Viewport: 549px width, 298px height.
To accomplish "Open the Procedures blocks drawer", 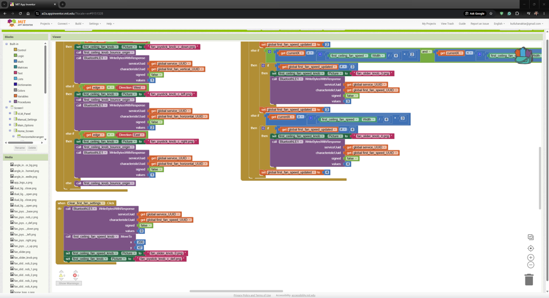I will pyautogui.click(x=22, y=102).
